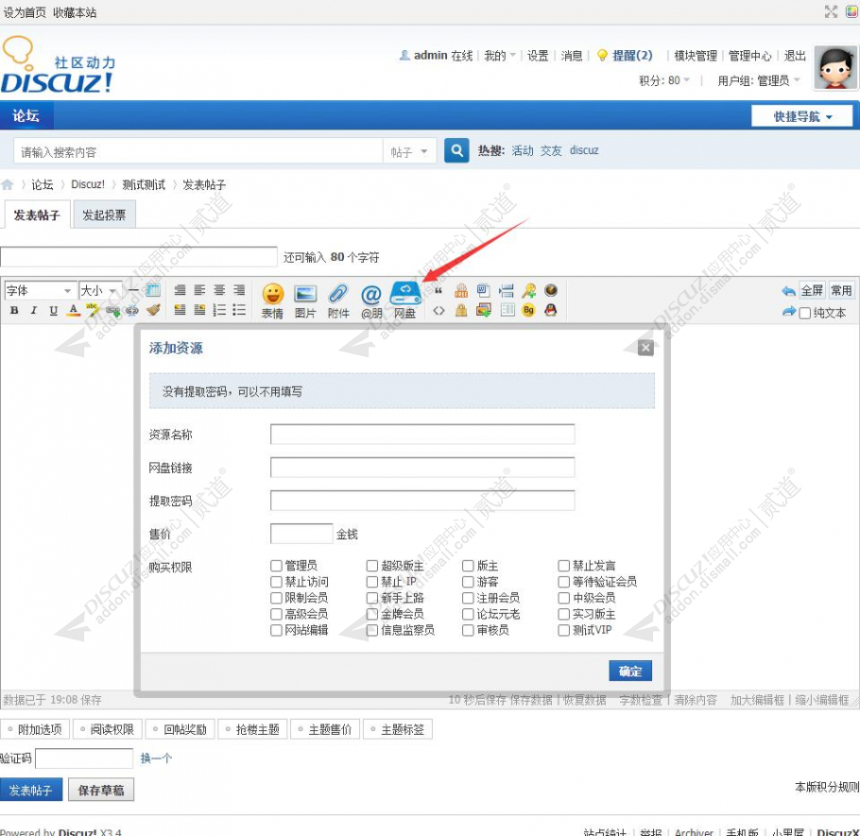Insert a smiley via 表情 icon
Screen dimensions: 860x836
coord(272,300)
